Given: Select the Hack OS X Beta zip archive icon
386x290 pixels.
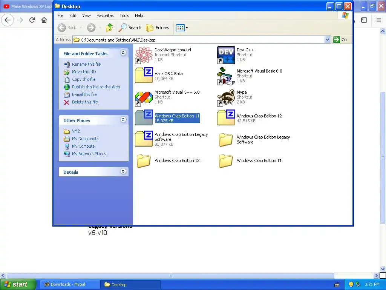Looking at the screenshot, I should click(144, 75).
